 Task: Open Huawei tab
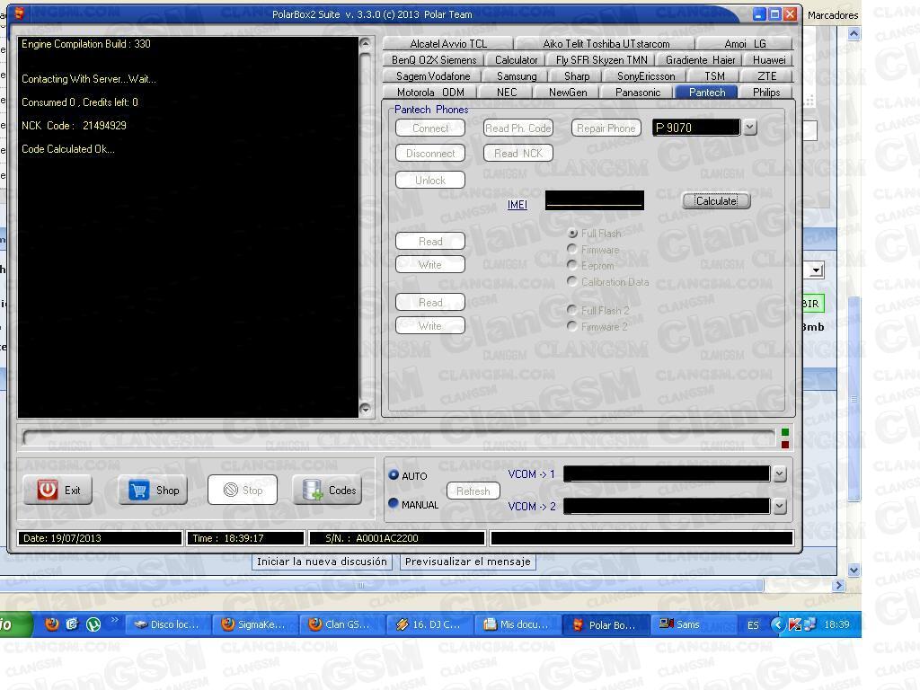[769, 60]
